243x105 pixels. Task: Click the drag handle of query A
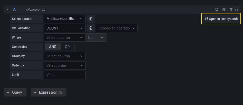[237, 10]
